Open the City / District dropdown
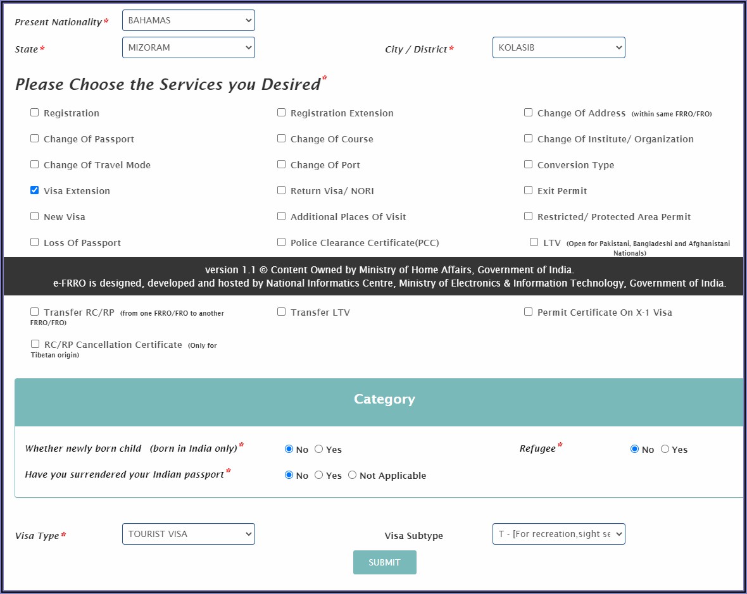747x594 pixels. [558, 47]
